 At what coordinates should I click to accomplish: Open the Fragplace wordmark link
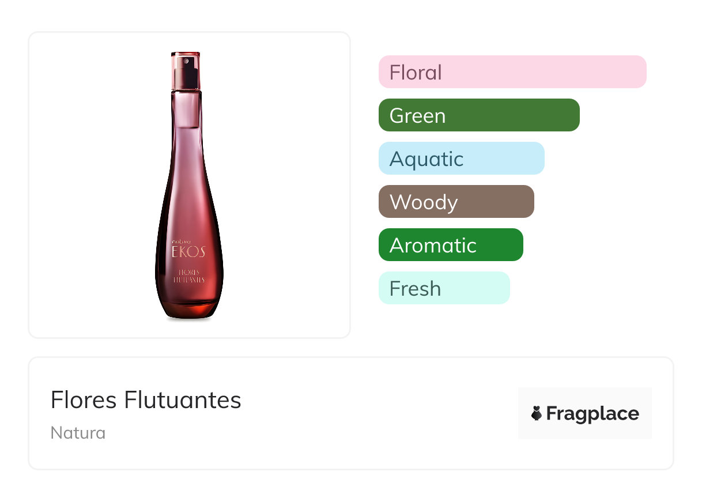(x=592, y=414)
